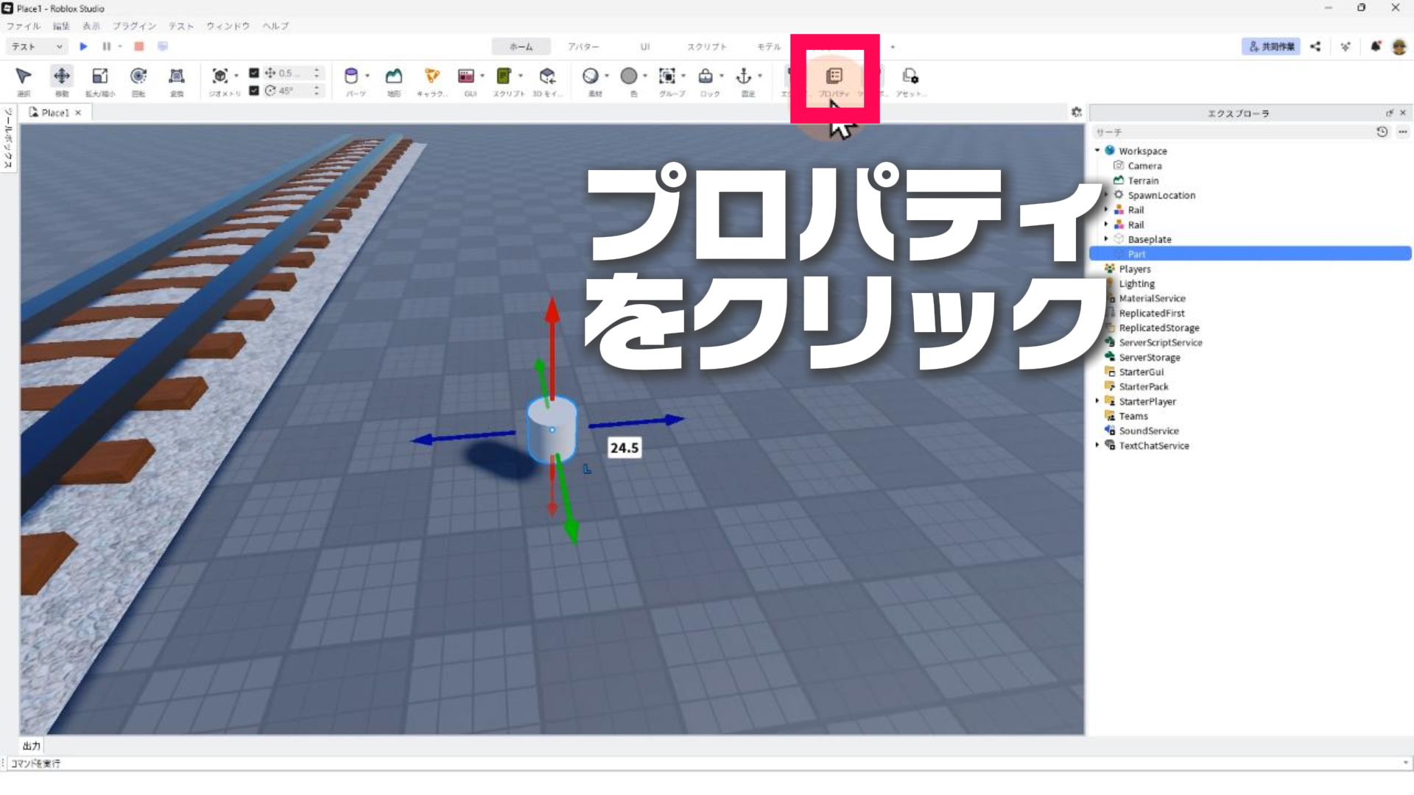
Task: Click the Properties panel icon
Action: (x=834, y=77)
